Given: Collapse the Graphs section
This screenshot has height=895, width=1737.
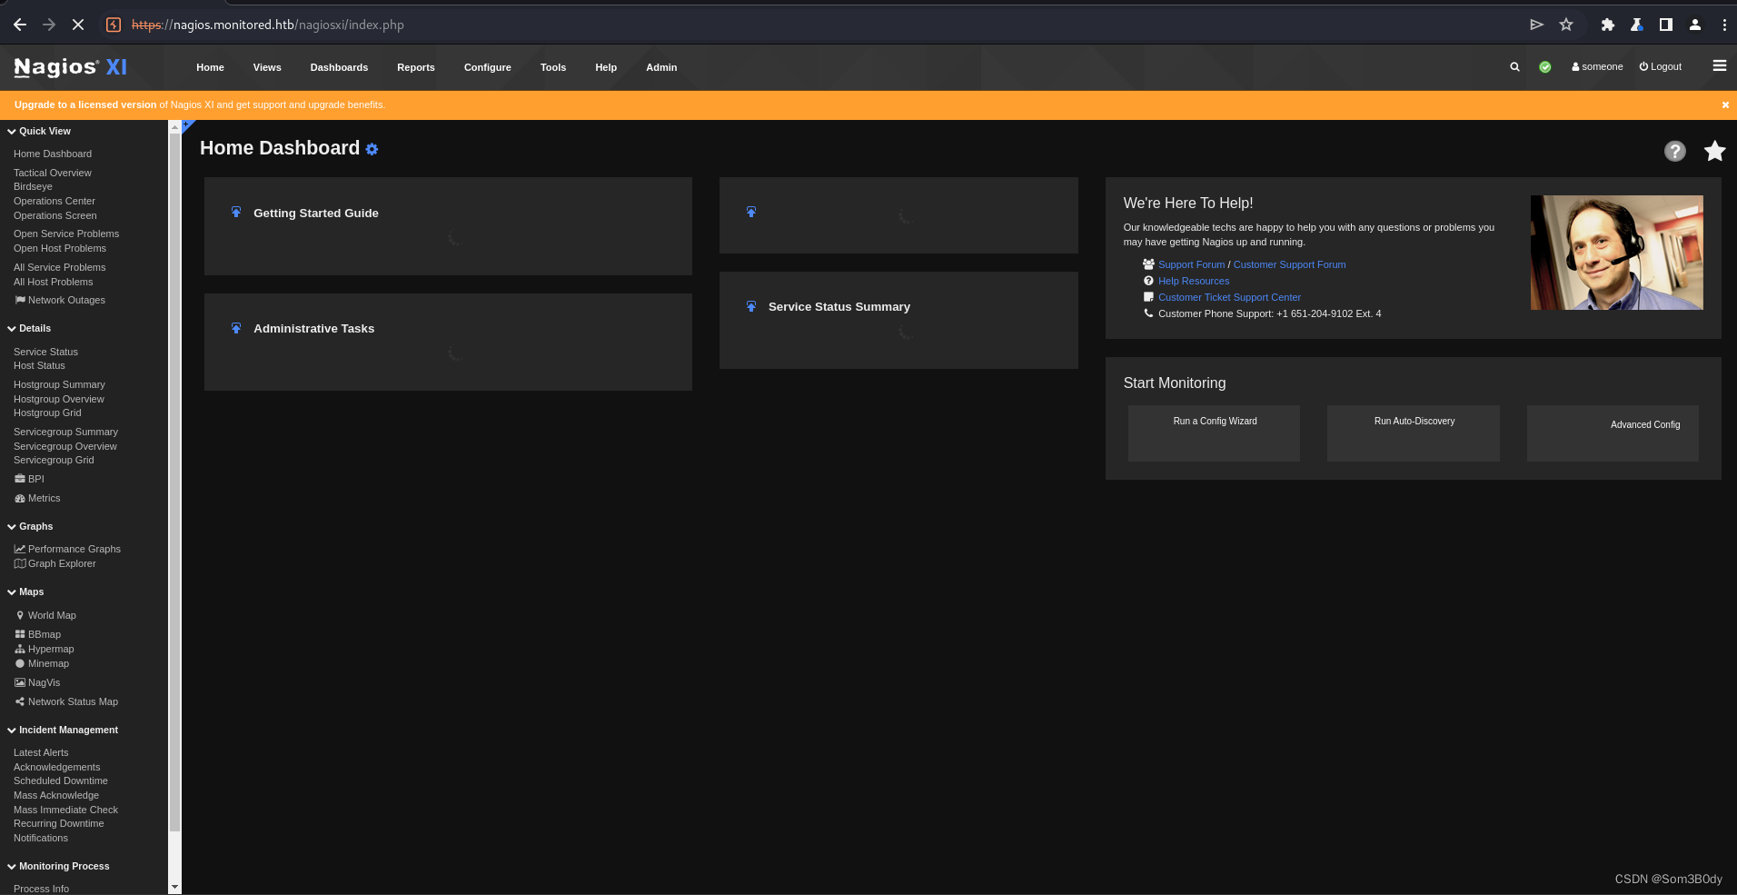Looking at the screenshot, I should tap(30, 526).
